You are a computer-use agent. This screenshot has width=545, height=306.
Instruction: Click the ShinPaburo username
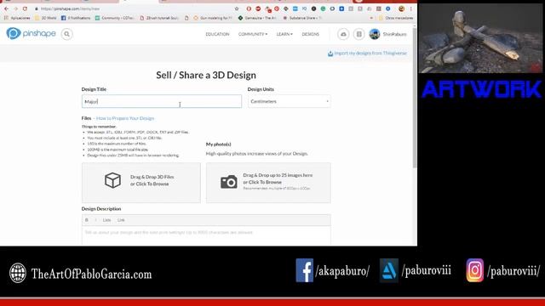[x=394, y=34]
